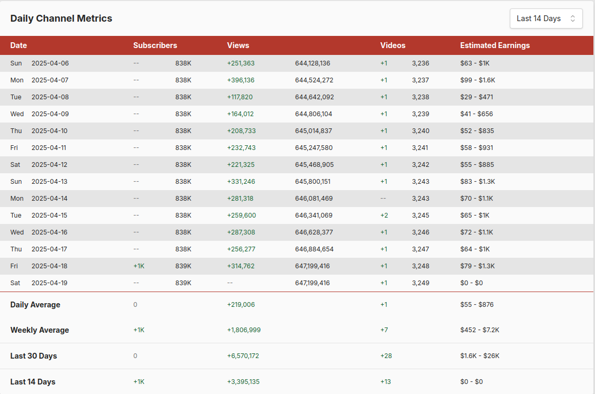Screen dimensions: 595x394
Task: Click total views "644,642,092"
Action: coord(315,97)
